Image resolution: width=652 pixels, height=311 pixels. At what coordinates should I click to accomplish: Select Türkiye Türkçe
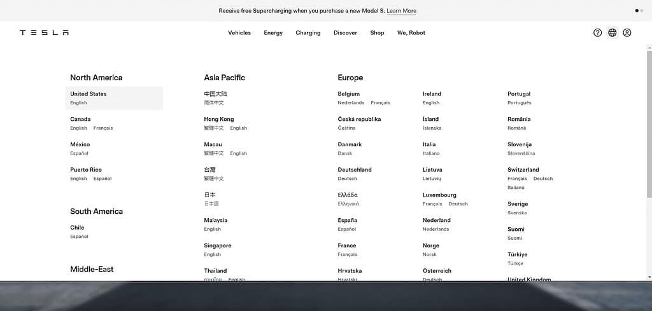pos(516,264)
